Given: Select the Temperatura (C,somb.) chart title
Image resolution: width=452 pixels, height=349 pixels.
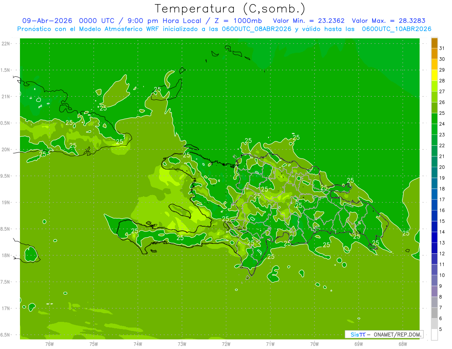Looking at the screenshot, I should [x=230, y=8].
